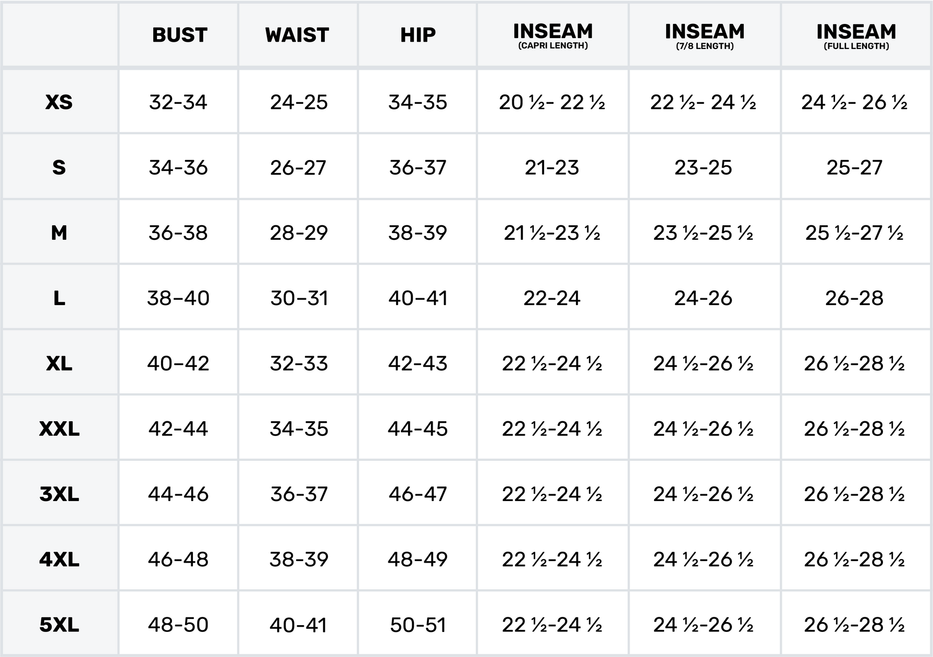Screen dimensions: 933x657
Task: Click the XS size row label
Action: [x=59, y=102]
